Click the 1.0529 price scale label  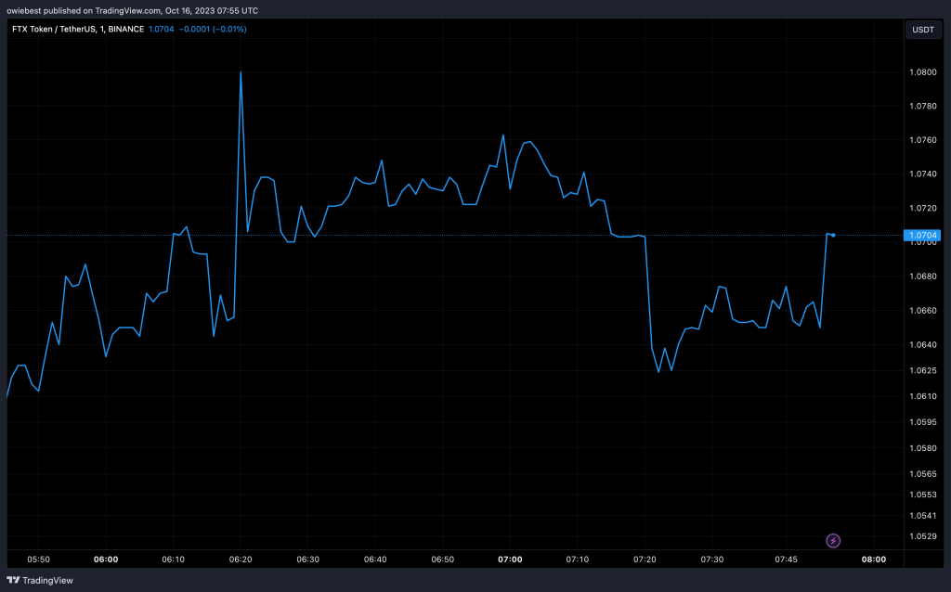[923, 535]
